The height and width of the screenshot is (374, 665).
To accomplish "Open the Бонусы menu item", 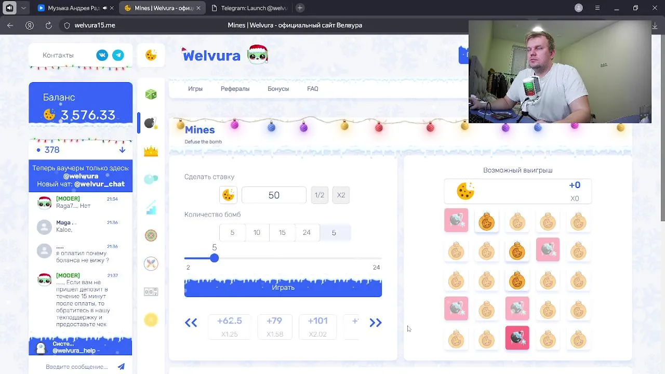I will (278, 89).
